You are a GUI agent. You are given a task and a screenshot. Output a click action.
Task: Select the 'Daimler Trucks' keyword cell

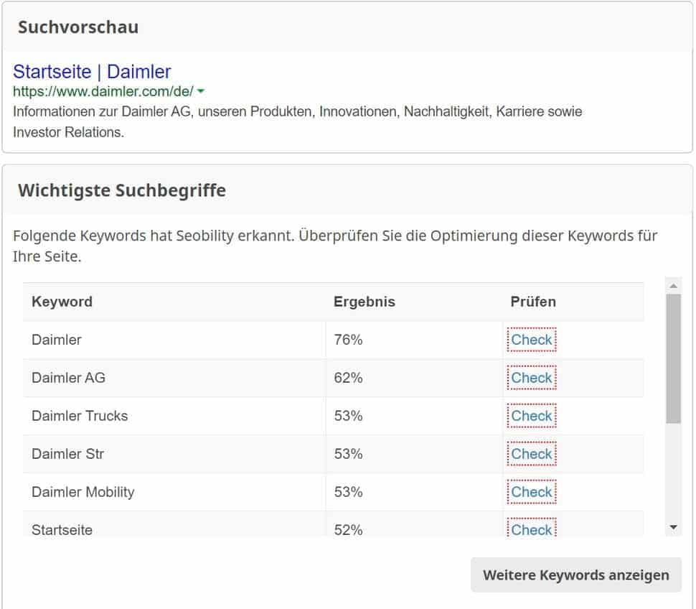174,416
